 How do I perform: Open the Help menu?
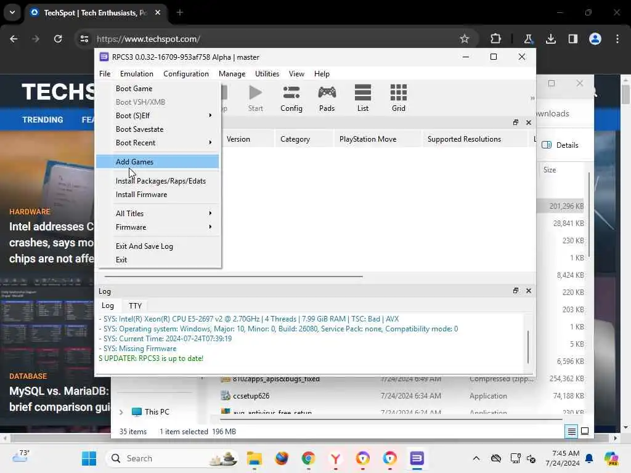point(322,74)
